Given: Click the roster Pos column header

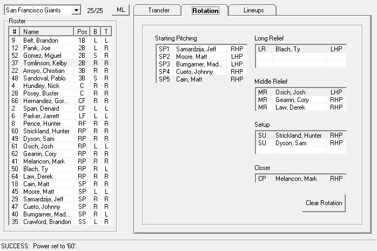Looking at the screenshot, I should 82,32.
